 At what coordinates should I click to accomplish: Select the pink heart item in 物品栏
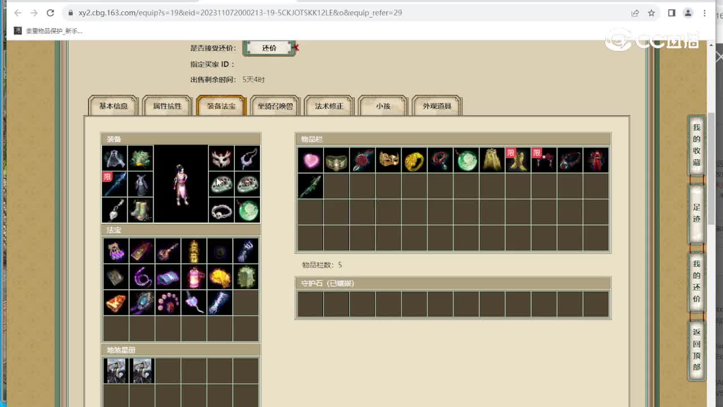tap(310, 160)
